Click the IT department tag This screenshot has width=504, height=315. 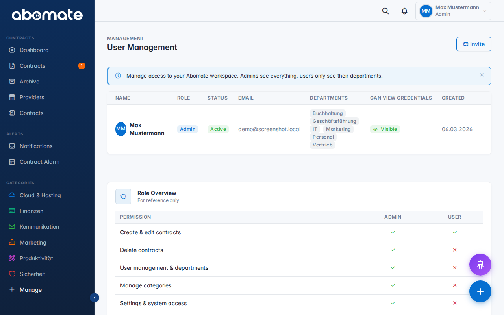[x=315, y=129]
